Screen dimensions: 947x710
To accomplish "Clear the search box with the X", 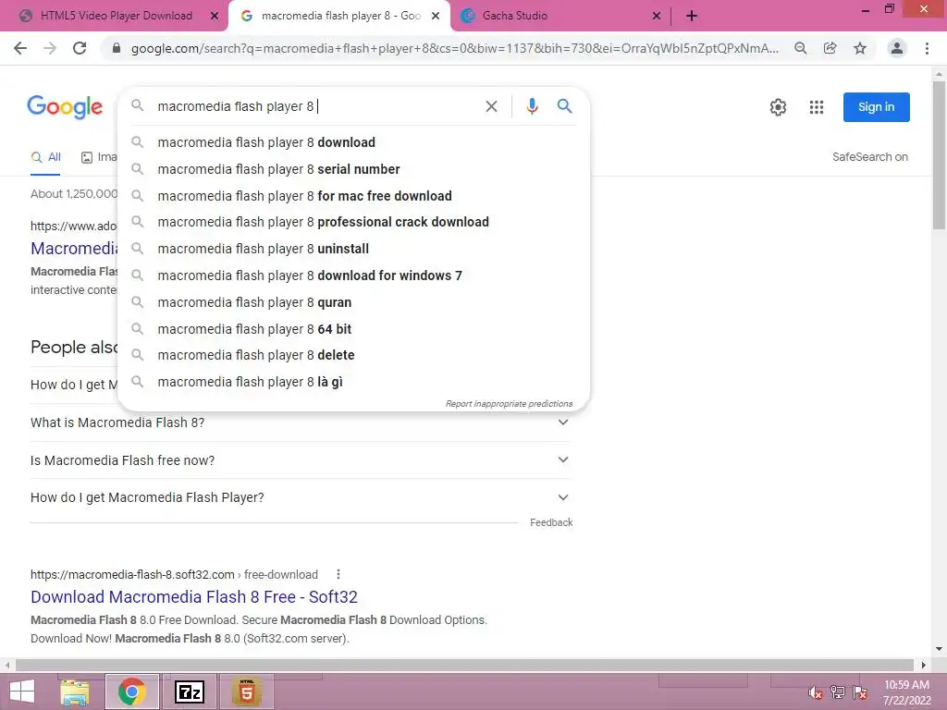I will click(x=491, y=107).
